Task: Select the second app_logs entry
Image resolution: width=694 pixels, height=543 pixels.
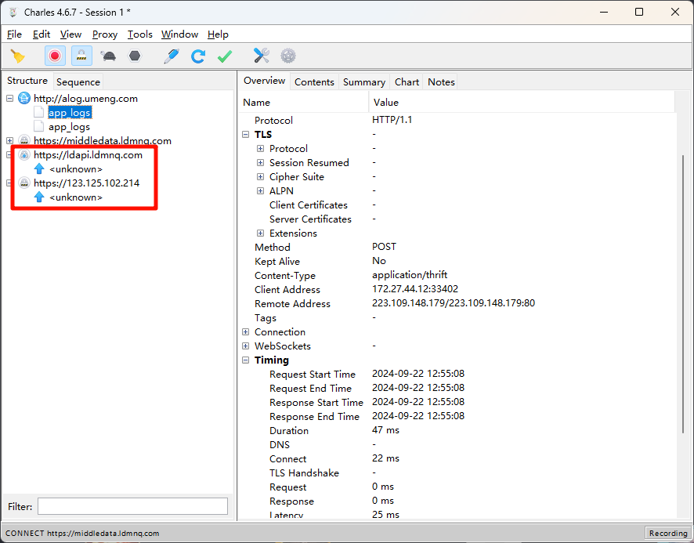Action: [69, 127]
